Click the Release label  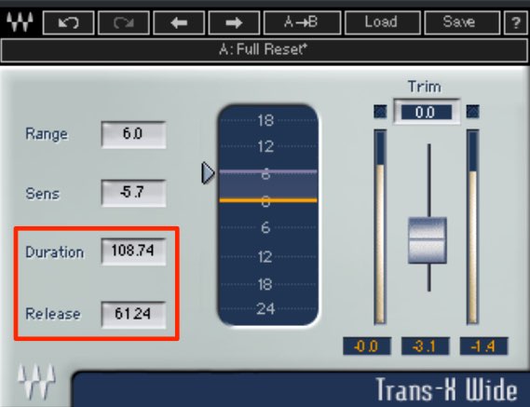53,314
